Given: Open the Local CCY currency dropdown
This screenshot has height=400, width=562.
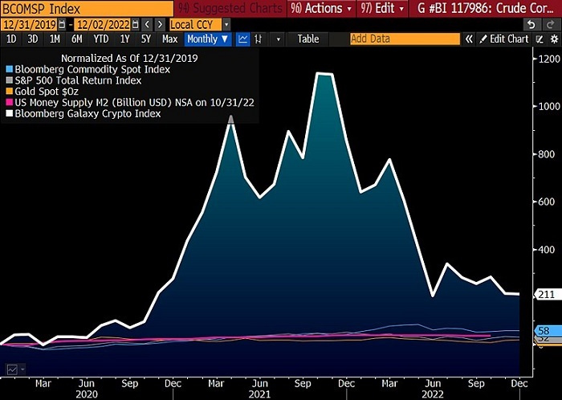Looking at the screenshot, I should [196, 24].
